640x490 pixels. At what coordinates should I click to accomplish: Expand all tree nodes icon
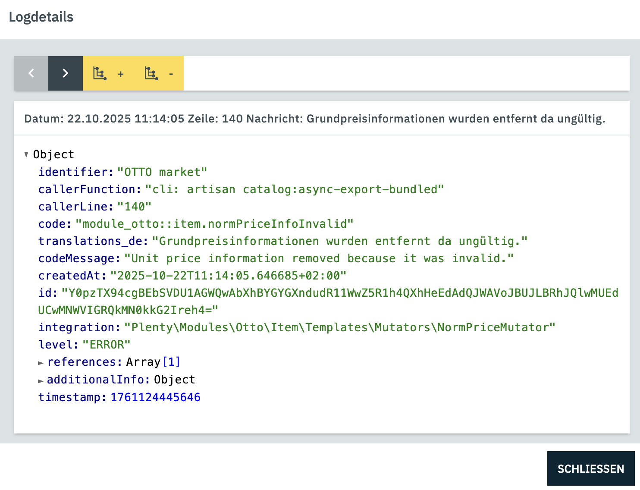[108, 73]
